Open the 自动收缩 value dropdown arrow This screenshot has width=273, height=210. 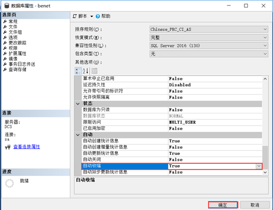point(259,166)
